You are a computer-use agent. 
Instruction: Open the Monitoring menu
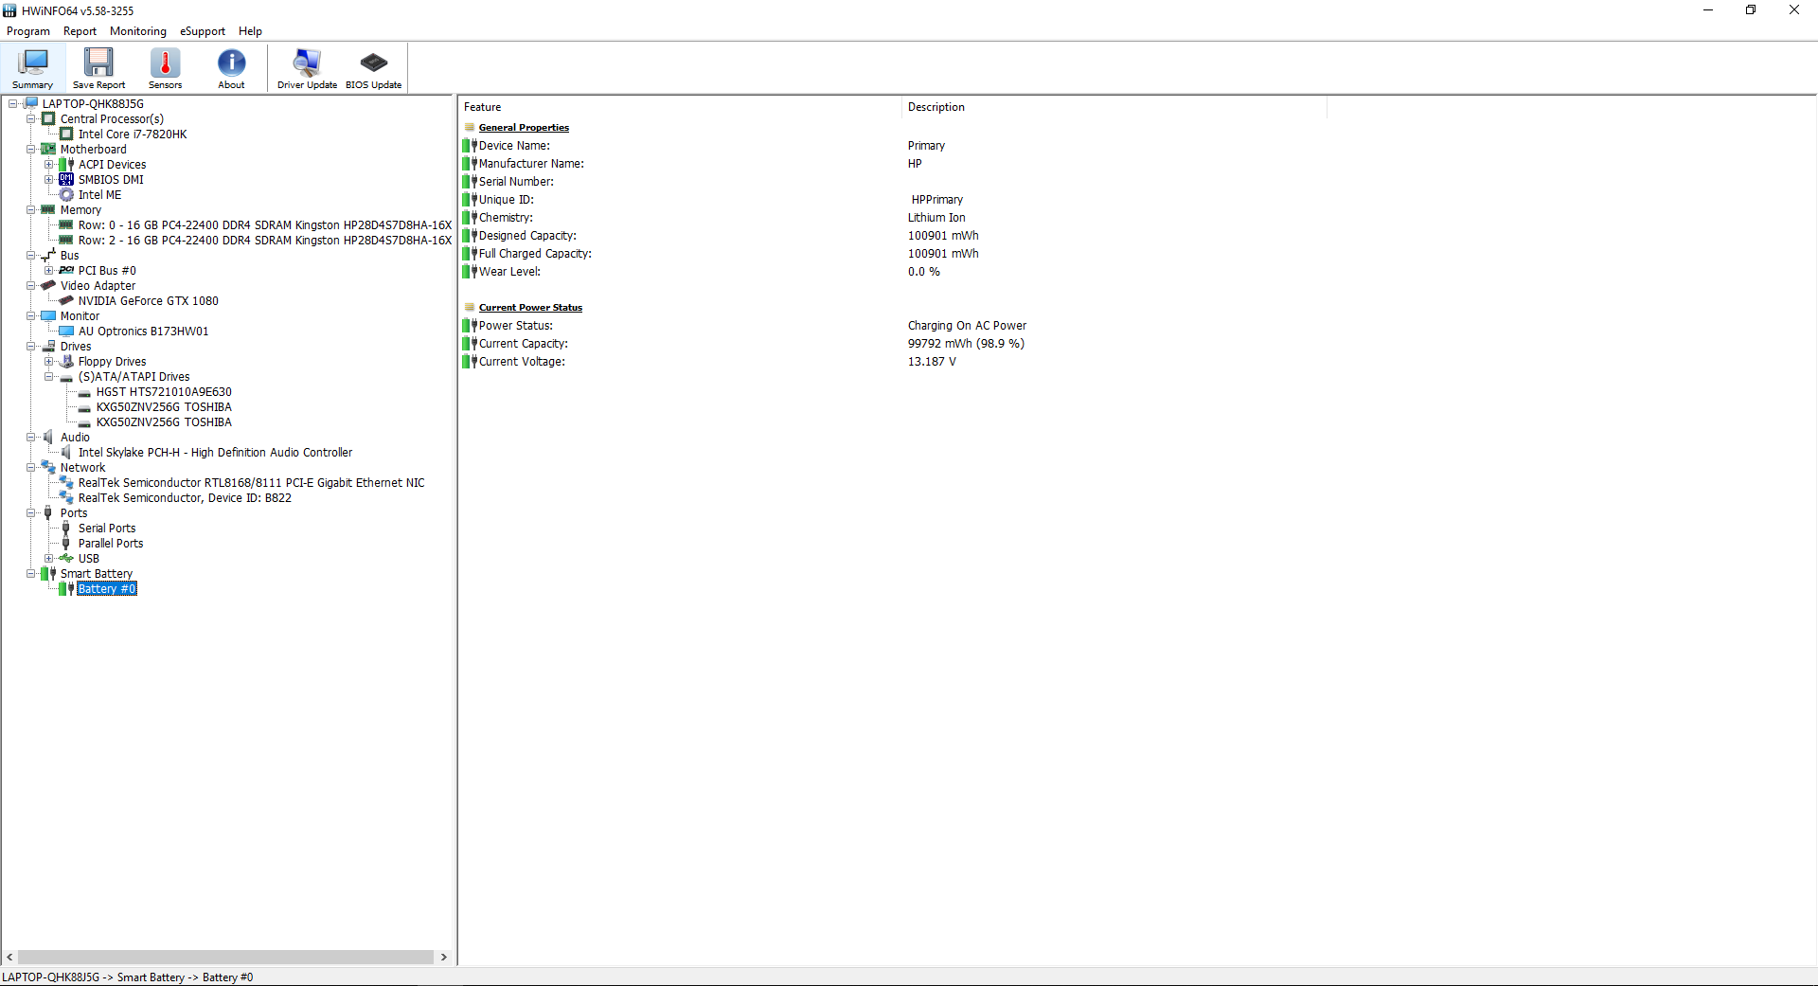coord(138,31)
